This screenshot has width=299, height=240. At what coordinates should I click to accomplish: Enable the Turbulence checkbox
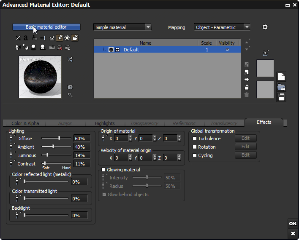pos(195,139)
